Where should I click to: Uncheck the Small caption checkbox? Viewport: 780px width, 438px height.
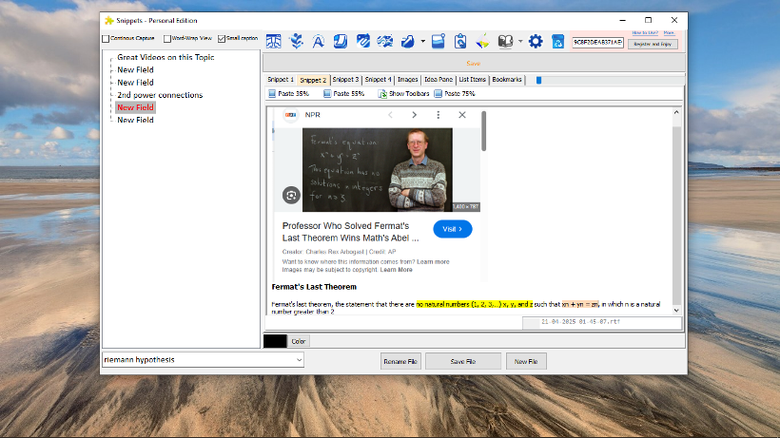coord(222,38)
